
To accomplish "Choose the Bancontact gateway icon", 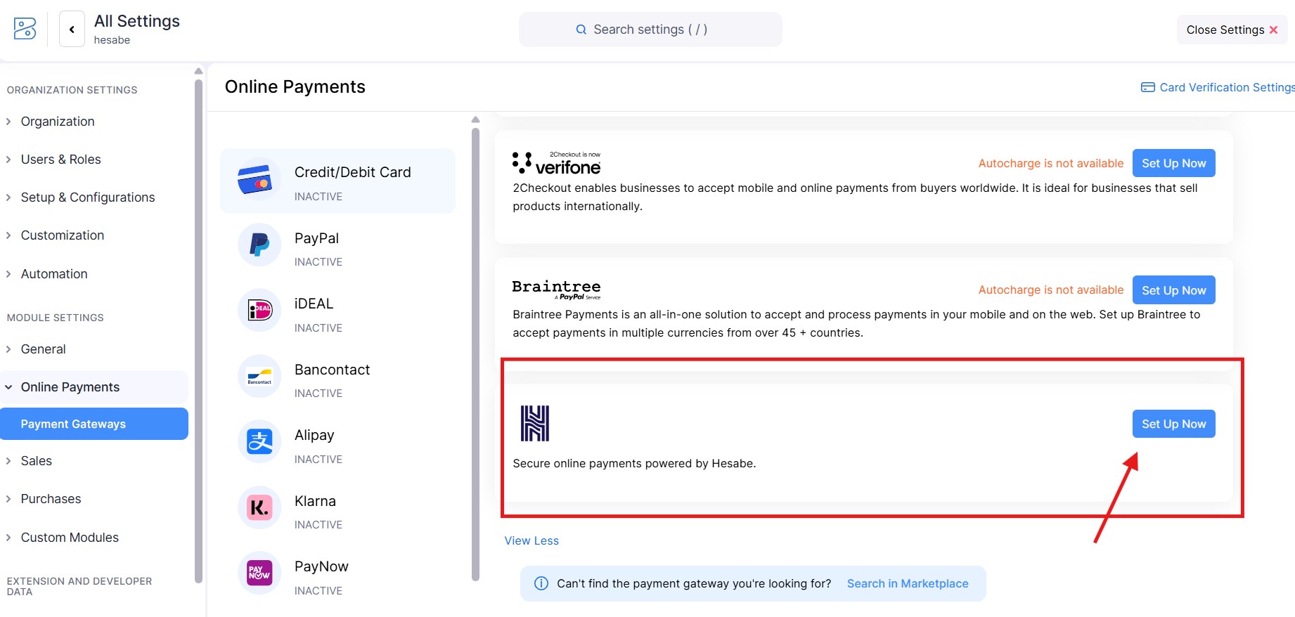I will point(259,376).
